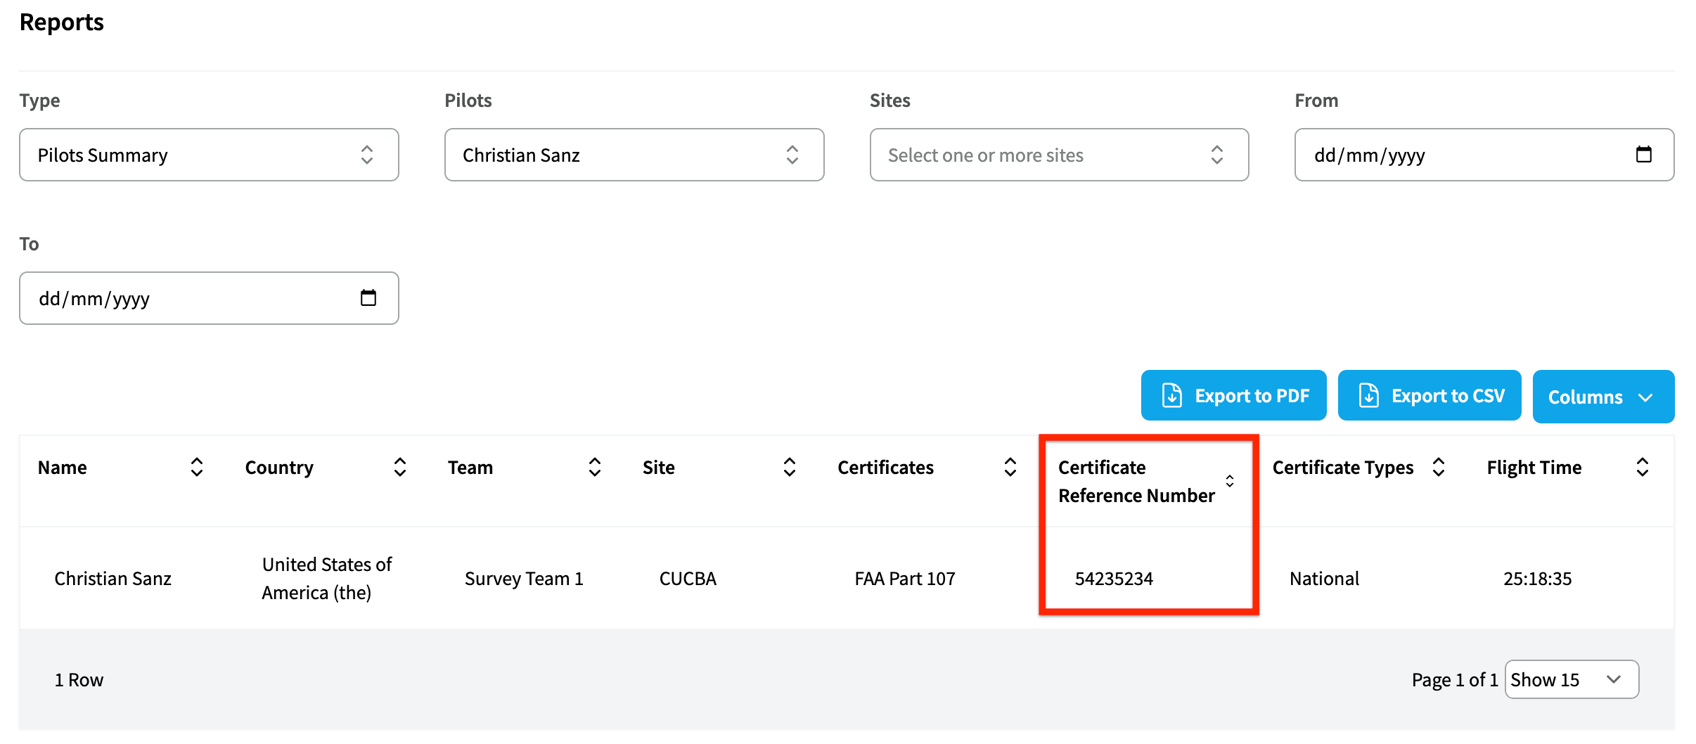
Task: Sort the Country column
Action: click(x=399, y=466)
